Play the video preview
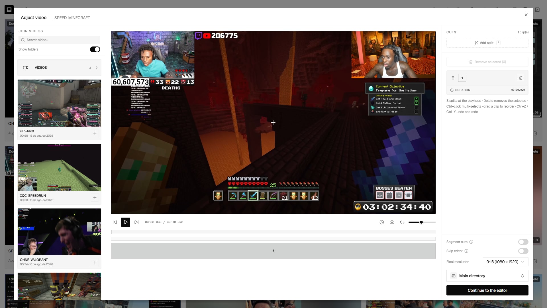The image size is (547, 308). coord(126,222)
